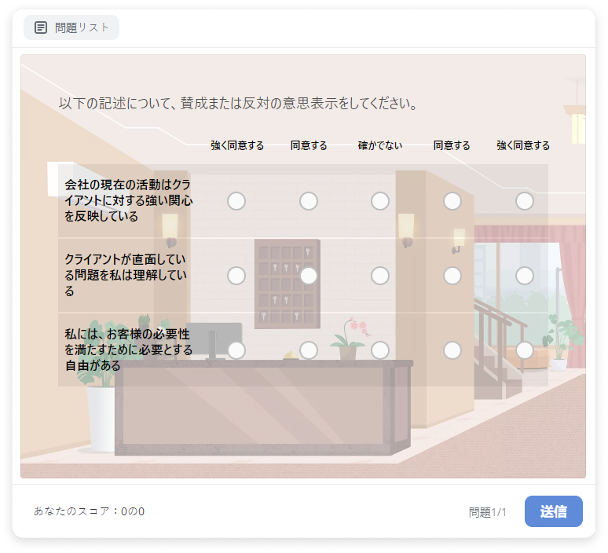Click the 問題1/1 progress indicator

coord(487,513)
